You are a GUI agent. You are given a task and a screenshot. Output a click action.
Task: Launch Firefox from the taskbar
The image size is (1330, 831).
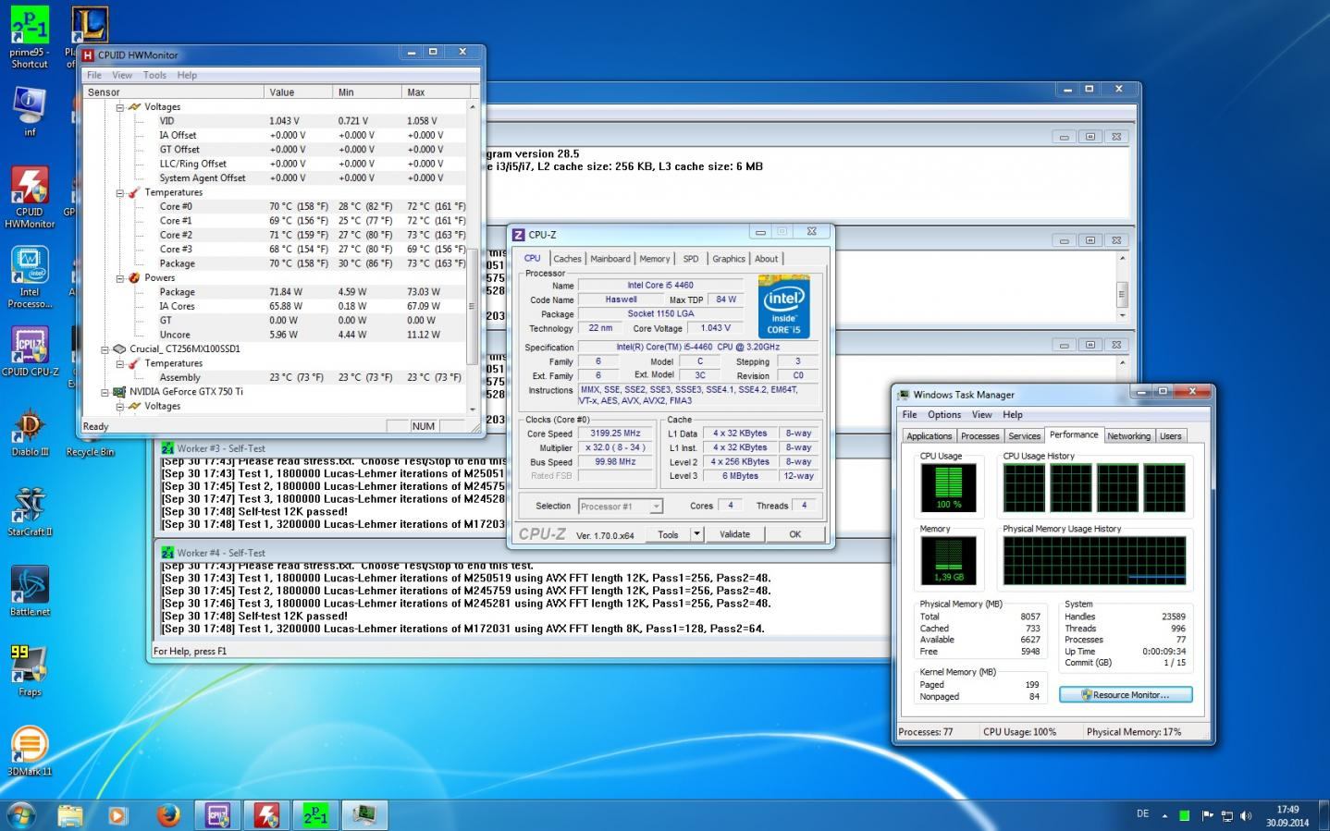click(167, 814)
